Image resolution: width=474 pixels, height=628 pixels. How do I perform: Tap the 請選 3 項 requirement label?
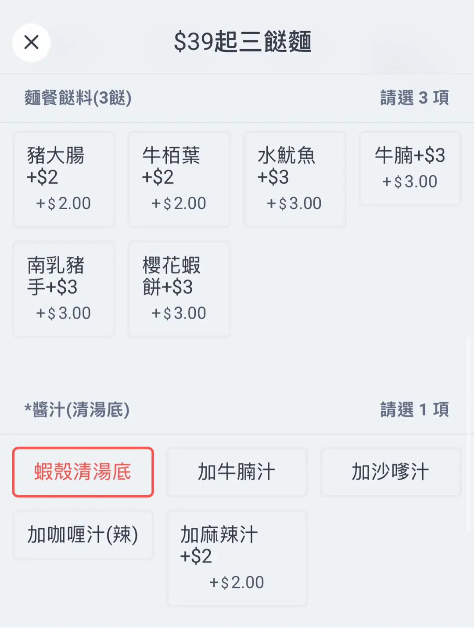[x=414, y=98]
